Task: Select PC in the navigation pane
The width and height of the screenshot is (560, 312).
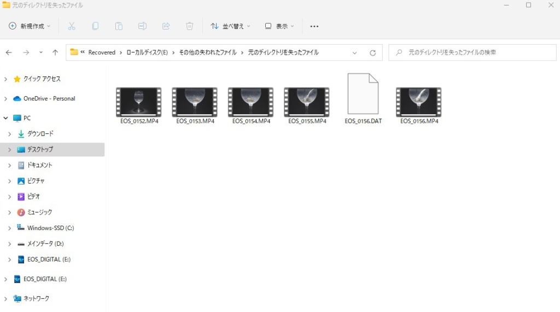Action: tap(27, 118)
